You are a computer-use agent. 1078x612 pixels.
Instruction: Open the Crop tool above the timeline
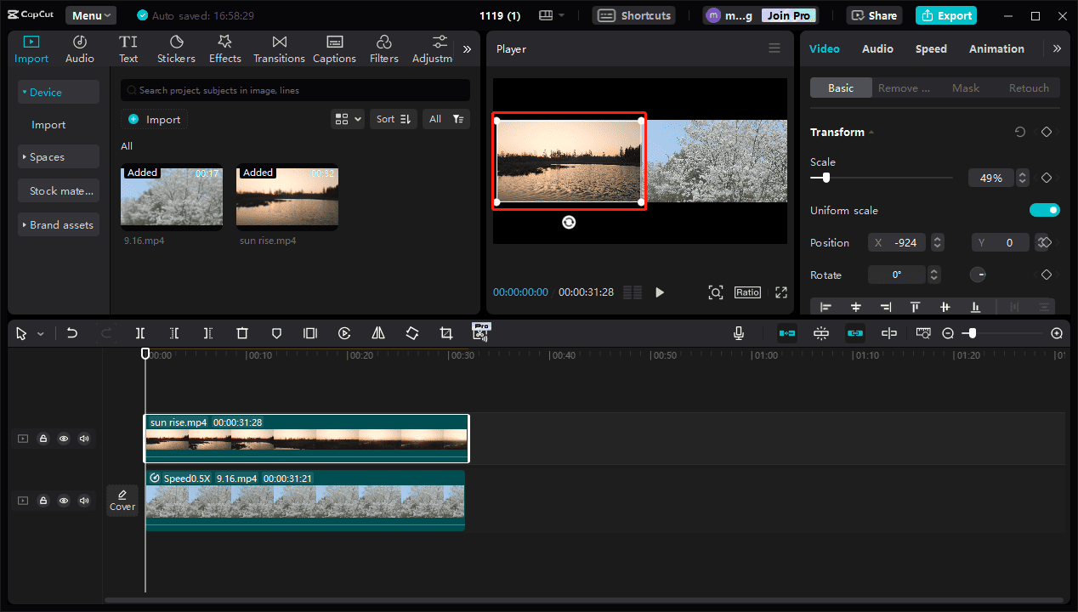446,333
